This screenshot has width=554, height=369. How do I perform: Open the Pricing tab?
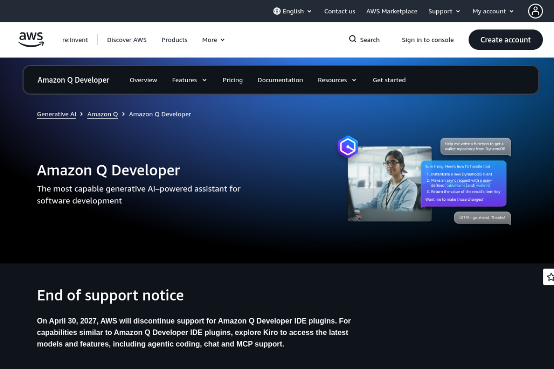232,80
